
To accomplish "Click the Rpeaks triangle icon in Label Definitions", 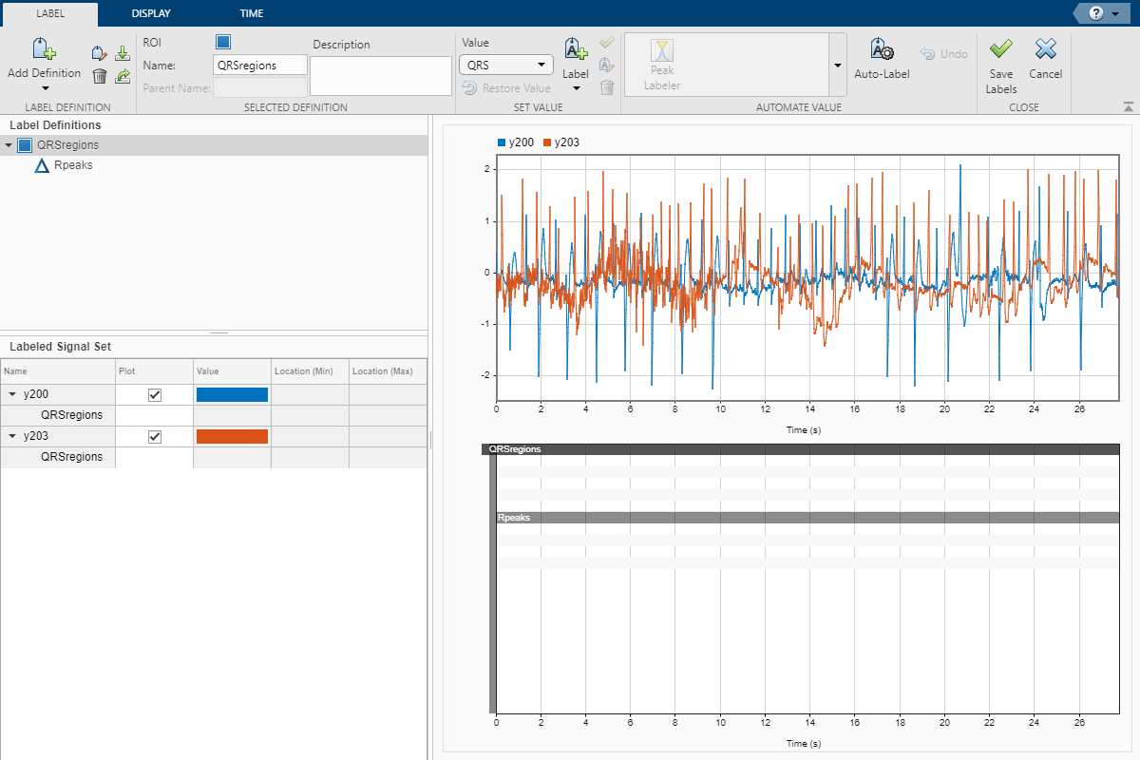I will 42,165.
